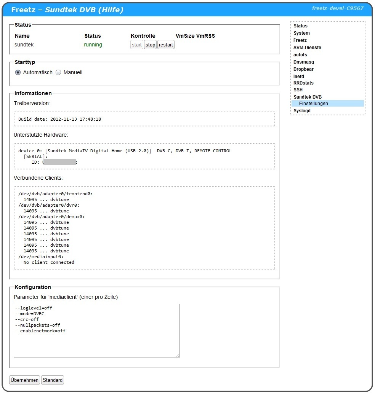Open RRDstats in the sidebar
The width and height of the screenshot is (375, 394).
click(303, 83)
